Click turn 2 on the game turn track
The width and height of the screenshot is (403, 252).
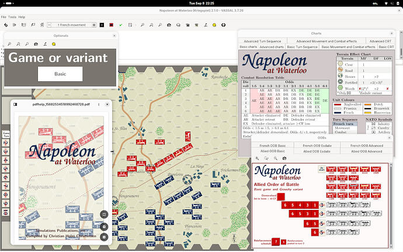click(6, 143)
